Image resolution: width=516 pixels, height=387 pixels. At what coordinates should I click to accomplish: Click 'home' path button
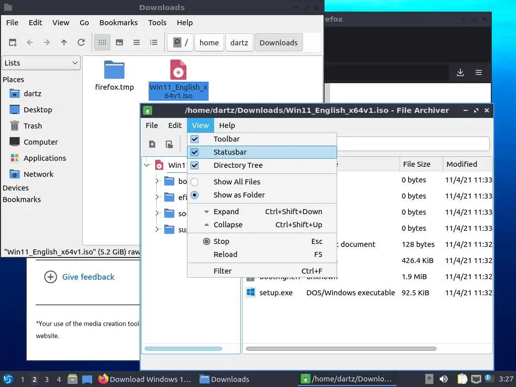209,42
